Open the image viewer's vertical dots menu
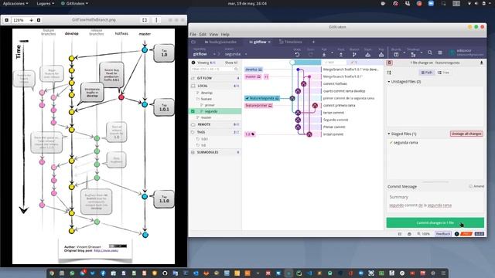495x278 pixels. click(156, 20)
